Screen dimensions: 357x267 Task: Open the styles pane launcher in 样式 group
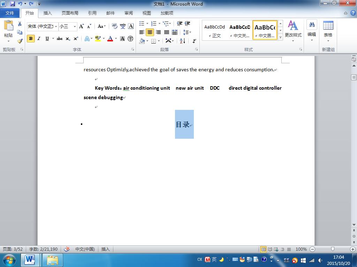coord(301,49)
